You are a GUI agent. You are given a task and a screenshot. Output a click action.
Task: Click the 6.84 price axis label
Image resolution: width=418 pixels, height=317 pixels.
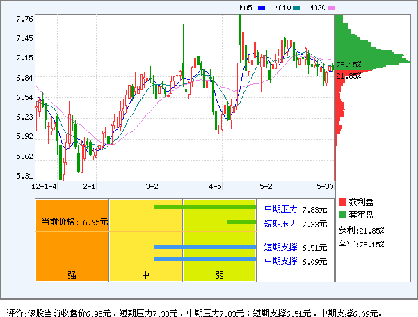[x=24, y=78]
